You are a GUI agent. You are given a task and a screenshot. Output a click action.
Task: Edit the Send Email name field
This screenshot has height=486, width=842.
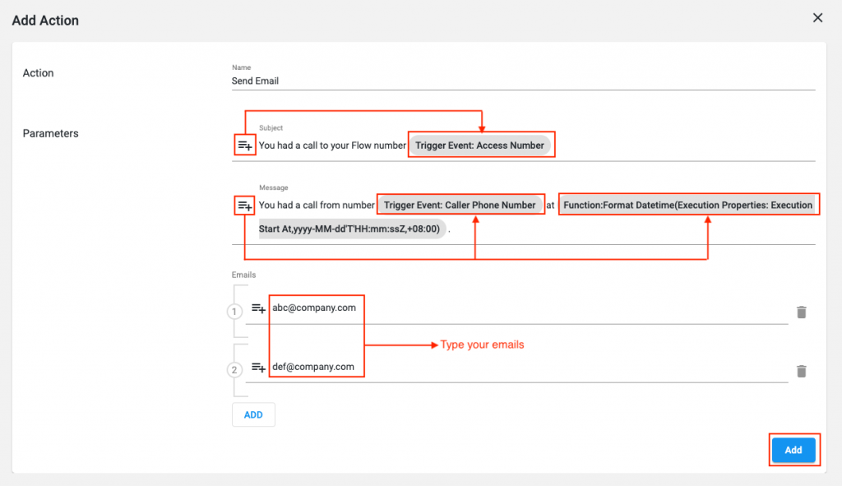[x=524, y=81]
